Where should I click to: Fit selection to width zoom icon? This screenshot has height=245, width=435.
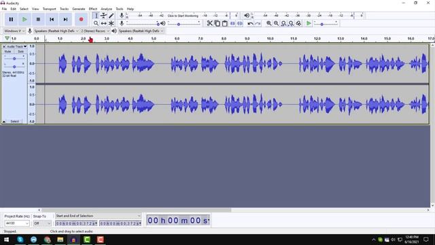tap(283, 23)
